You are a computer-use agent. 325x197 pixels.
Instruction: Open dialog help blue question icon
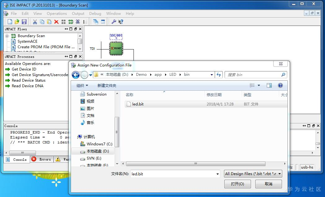[280, 85]
